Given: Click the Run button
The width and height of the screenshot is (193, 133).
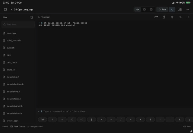Looking at the screenshot, I should 162,9.
